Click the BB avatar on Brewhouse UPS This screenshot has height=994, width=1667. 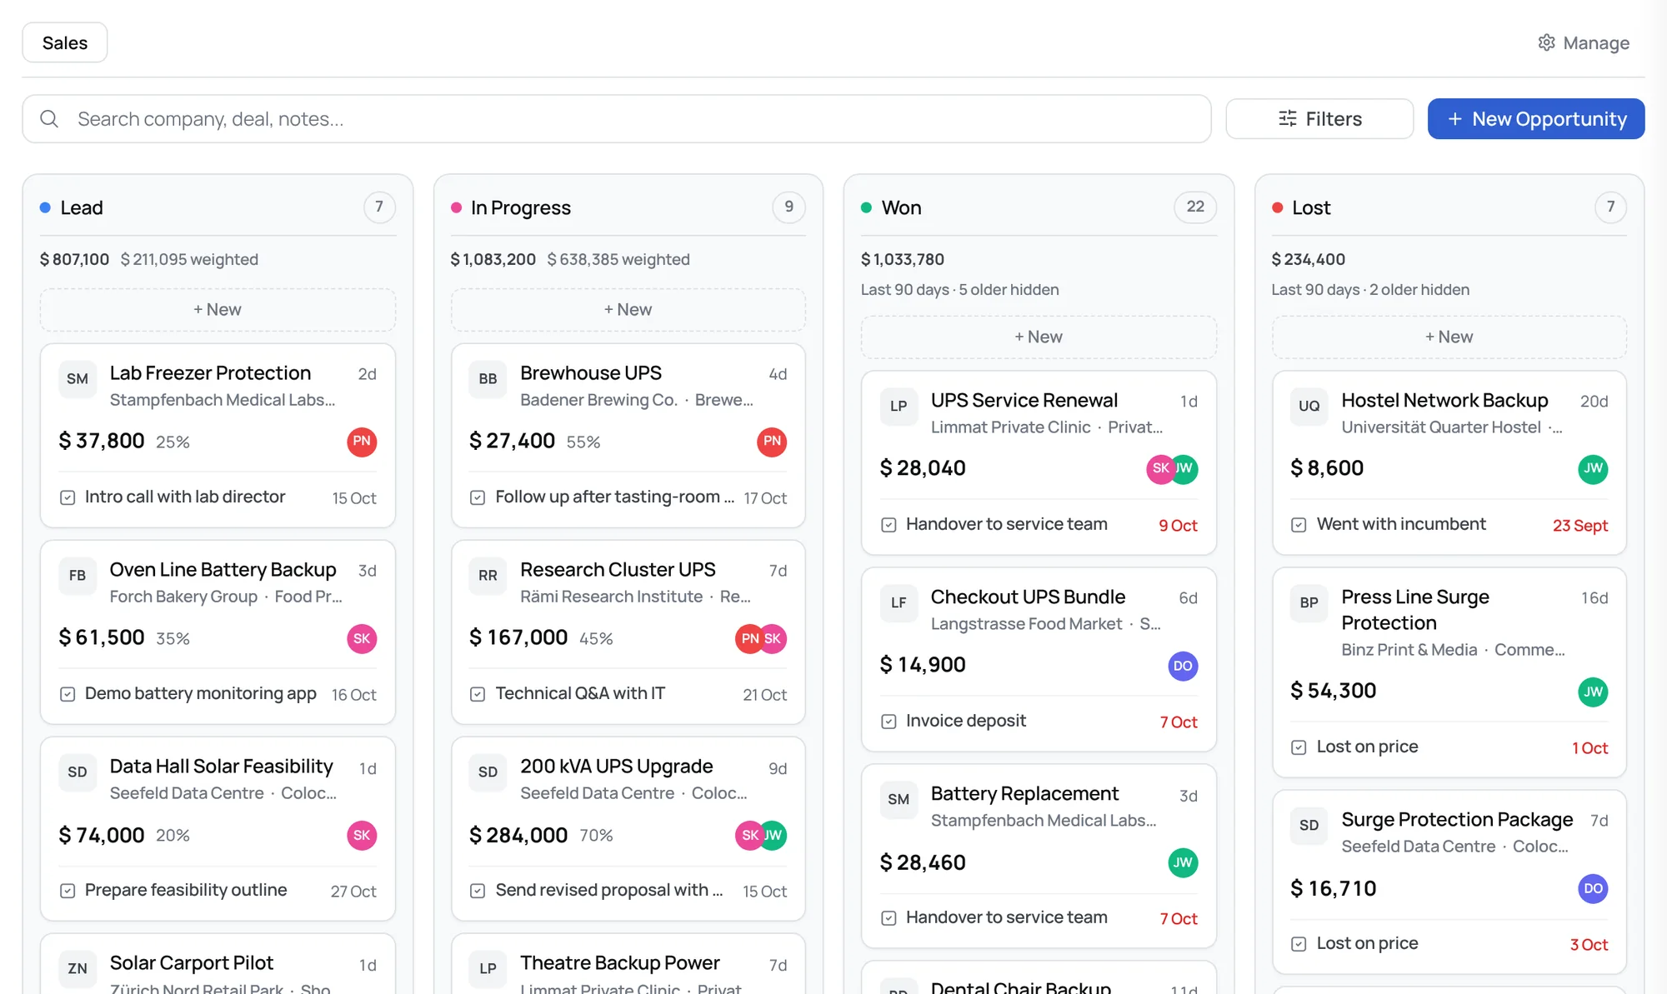coord(488,379)
